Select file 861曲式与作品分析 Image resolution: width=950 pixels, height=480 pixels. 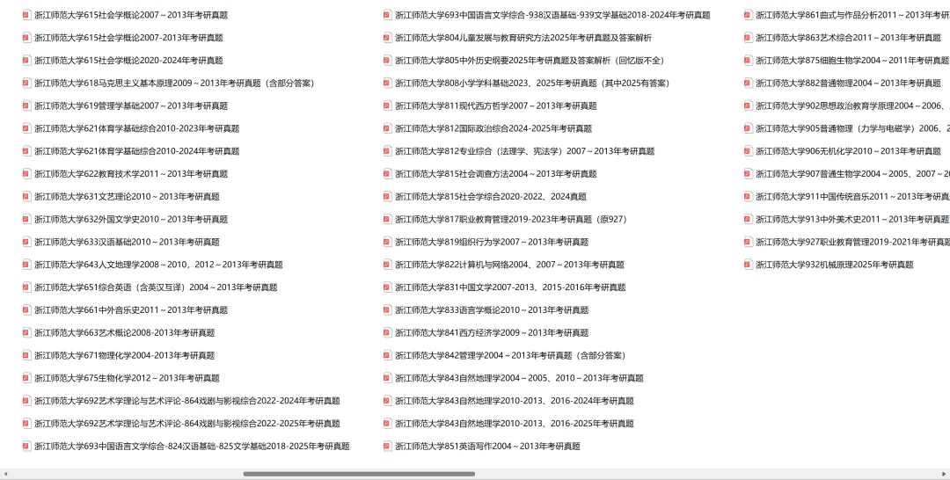pyautogui.click(x=846, y=15)
